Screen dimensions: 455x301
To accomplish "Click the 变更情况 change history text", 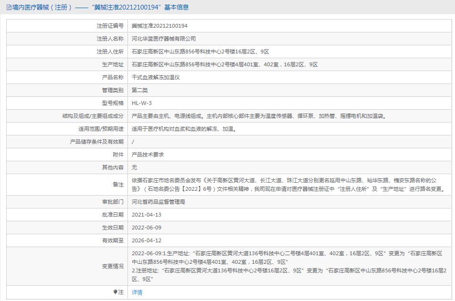I will 288,266.
